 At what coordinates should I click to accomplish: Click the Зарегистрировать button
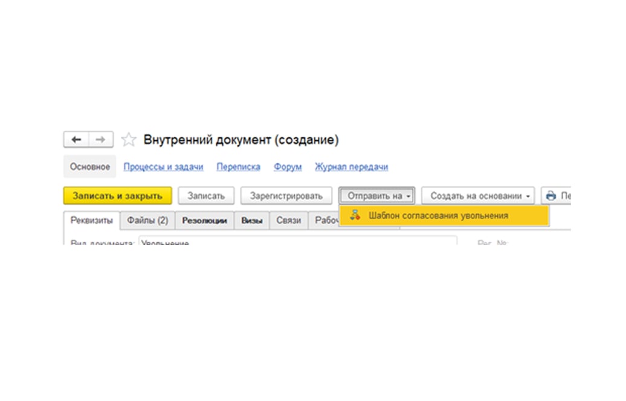coord(286,196)
